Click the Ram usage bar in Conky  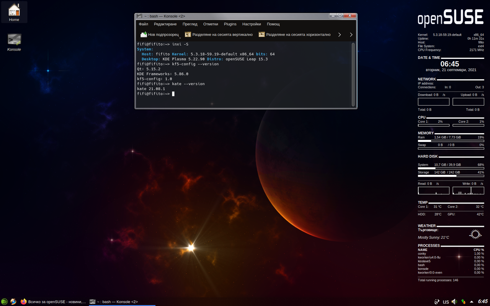point(451,141)
